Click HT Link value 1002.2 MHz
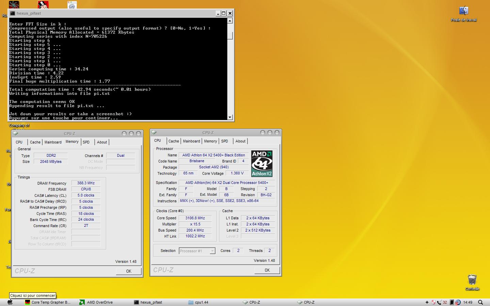 tap(195, 236)
